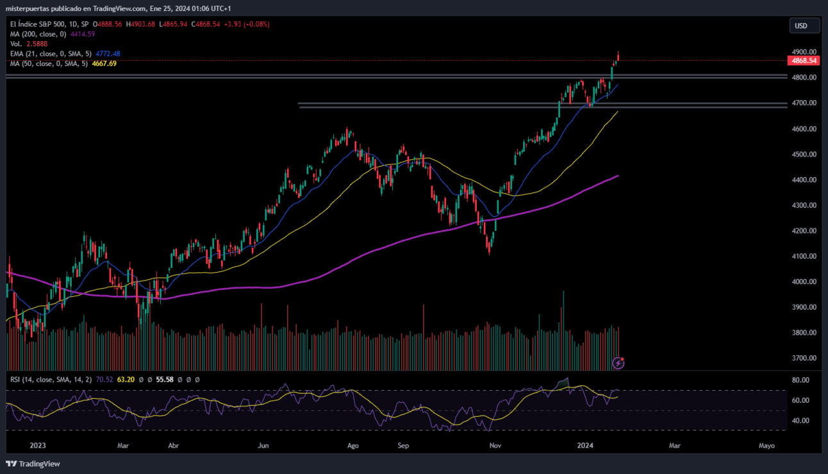Click the high value H4903.68
The width and height of the screenshot is (828, 474).
141,24
